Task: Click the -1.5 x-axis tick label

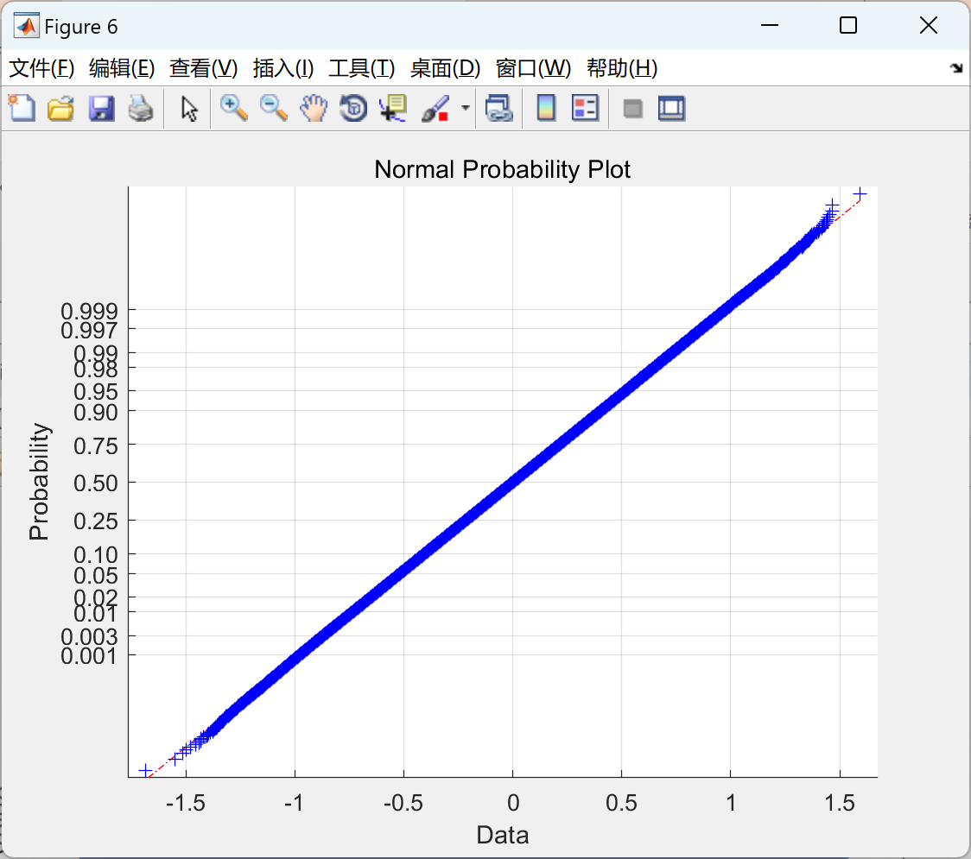Action: 185,803
